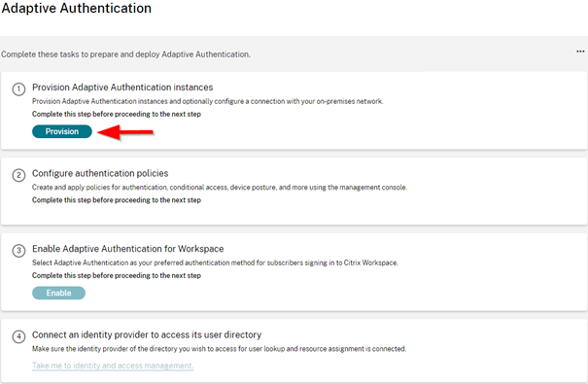588x384 pixels.
Task: Click the Provision button
Action: pyautogui.click(x=62, y=131)
